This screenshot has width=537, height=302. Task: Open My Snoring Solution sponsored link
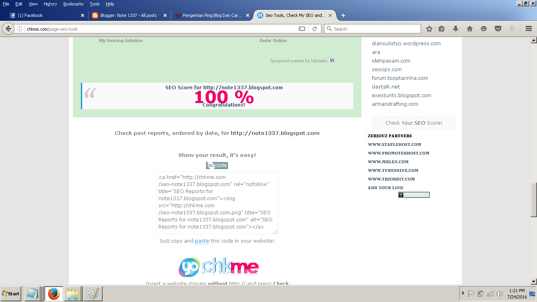121,41
